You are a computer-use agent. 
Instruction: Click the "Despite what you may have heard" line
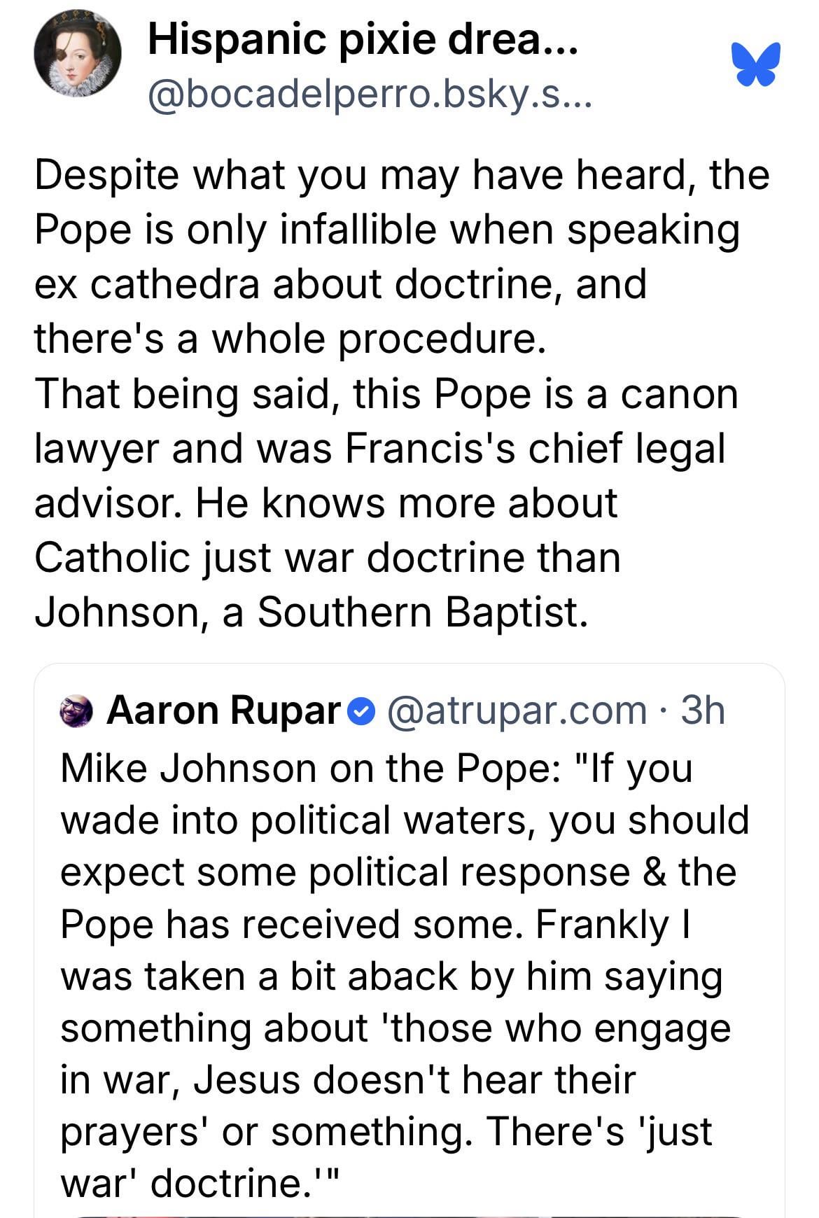402,174
